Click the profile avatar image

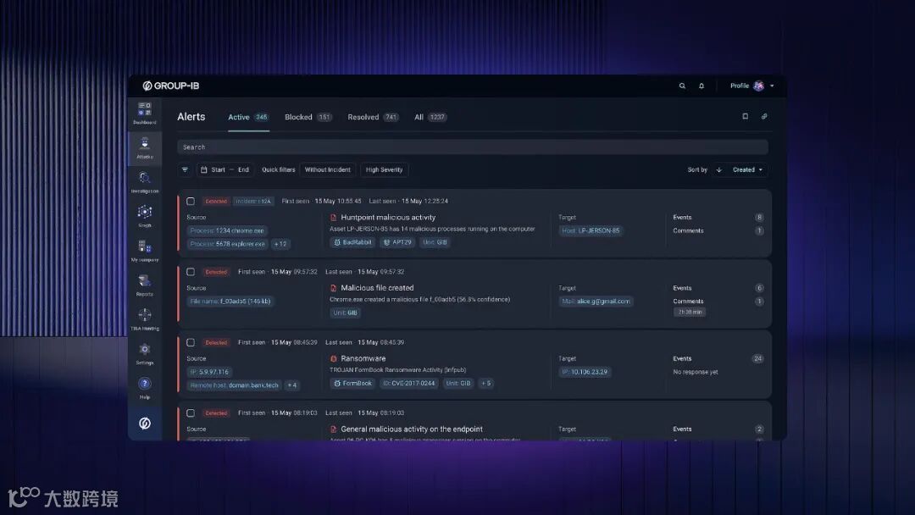coord(758,86)
